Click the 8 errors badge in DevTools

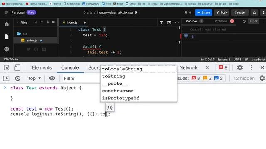point(223,68)
